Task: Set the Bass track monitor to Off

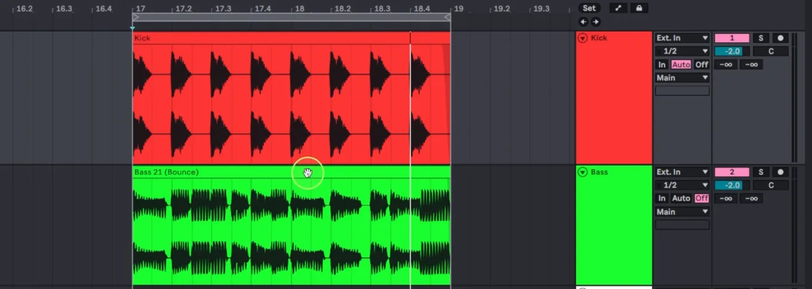Action: [702, 198]
